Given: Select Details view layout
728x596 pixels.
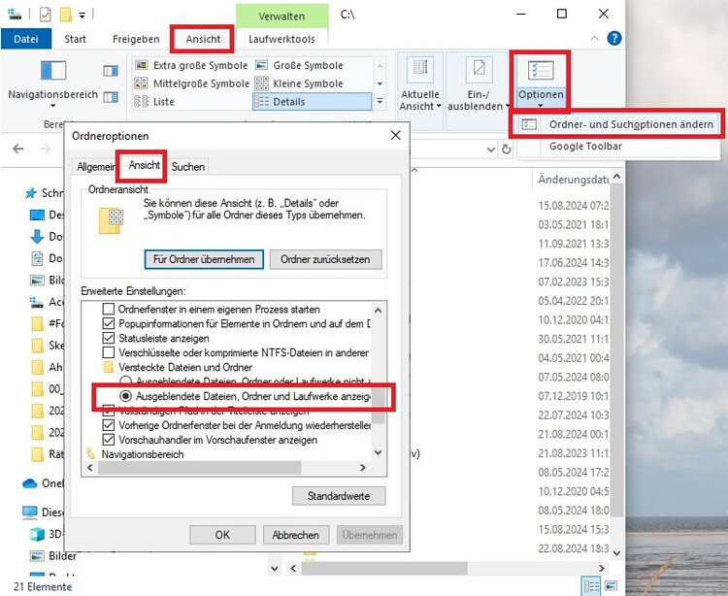Looking at the screenshot, I should pyautogui.click(x=312, y=102).
